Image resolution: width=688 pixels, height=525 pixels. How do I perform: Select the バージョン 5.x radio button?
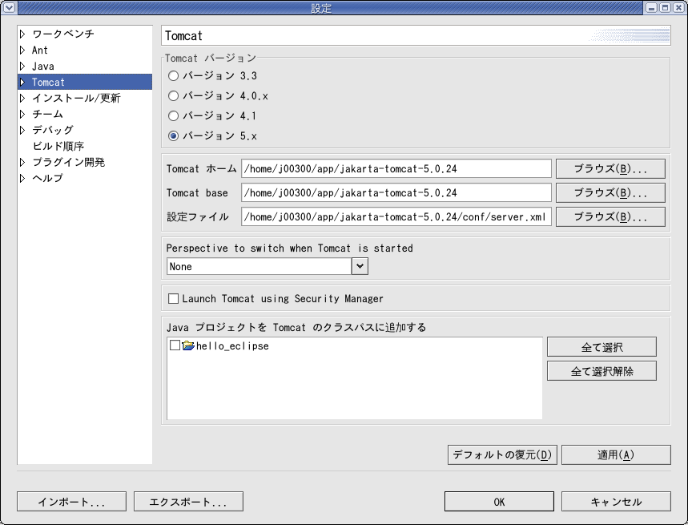[173, 135]
